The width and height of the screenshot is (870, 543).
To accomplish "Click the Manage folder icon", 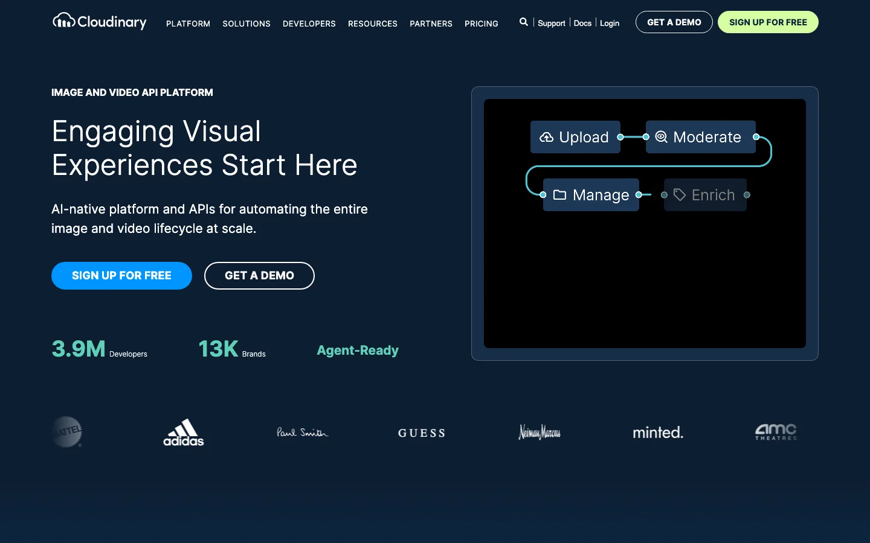I will 559,195.
